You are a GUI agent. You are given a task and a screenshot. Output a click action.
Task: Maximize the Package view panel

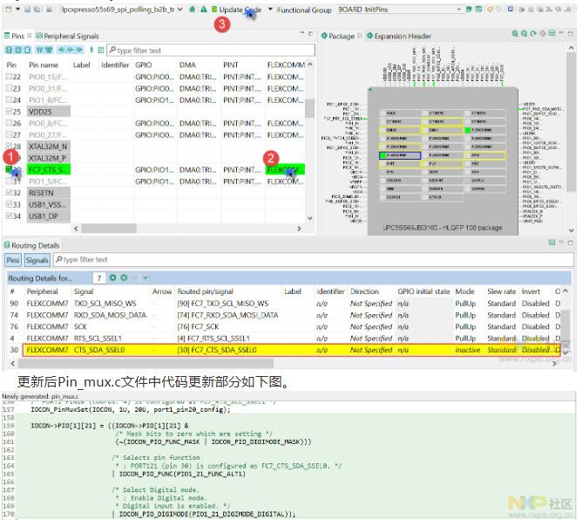click(570, 33)
